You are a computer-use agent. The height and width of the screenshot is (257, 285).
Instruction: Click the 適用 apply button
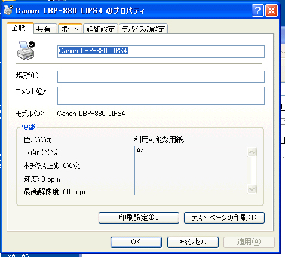point(249,242)
